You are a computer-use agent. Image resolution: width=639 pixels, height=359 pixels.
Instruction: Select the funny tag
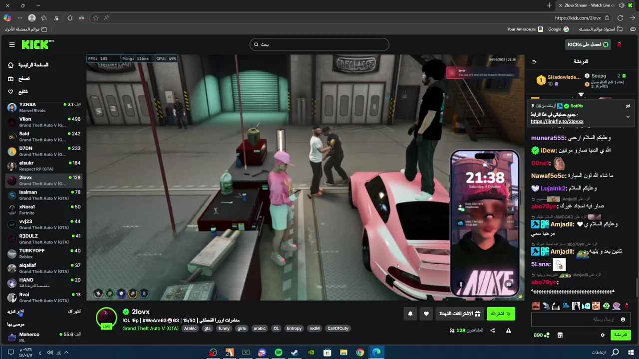[x=224, y=329]
